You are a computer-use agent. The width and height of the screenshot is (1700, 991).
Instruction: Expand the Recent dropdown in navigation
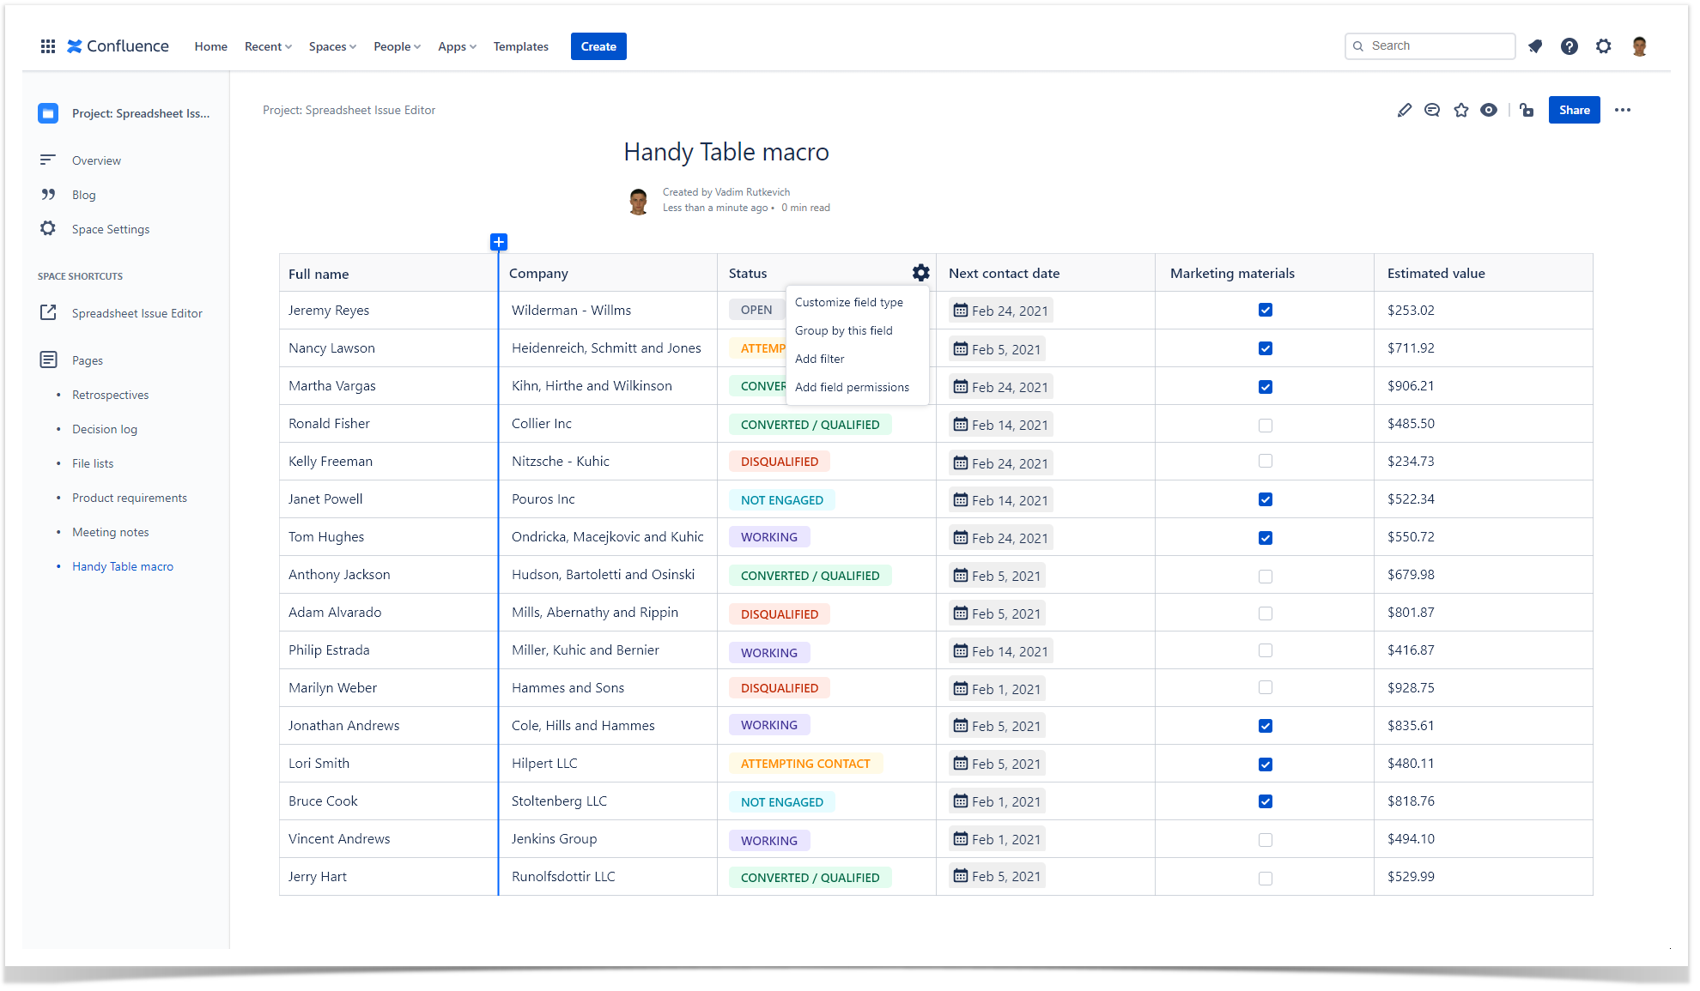[x=268, y=46]
